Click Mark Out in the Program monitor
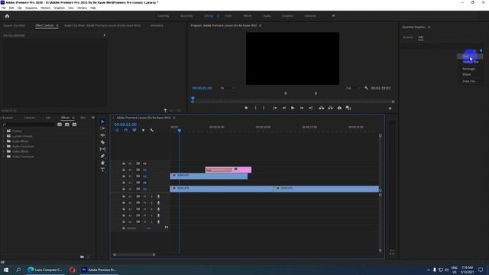489x275 pixels. [x=264, y=108]
